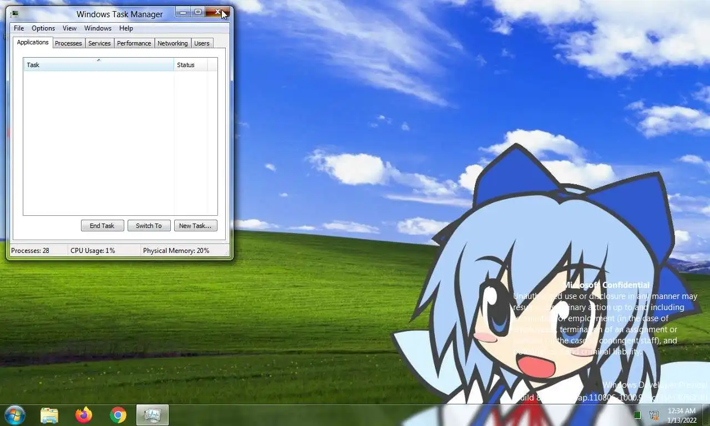Viewport: 710px width, 426px height.
Task: Switch to the Services tab
Action: pos(99,43)
